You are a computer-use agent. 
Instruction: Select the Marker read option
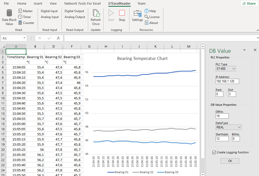click(x=25, y=11)
